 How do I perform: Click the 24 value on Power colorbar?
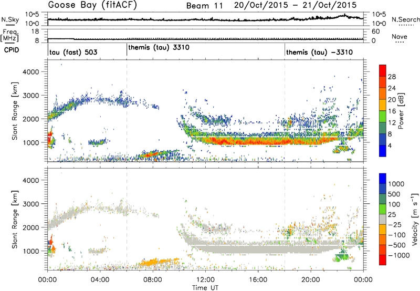click(392, 88)
